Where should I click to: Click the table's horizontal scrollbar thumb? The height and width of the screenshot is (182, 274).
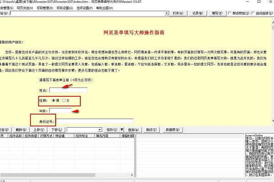47,175
